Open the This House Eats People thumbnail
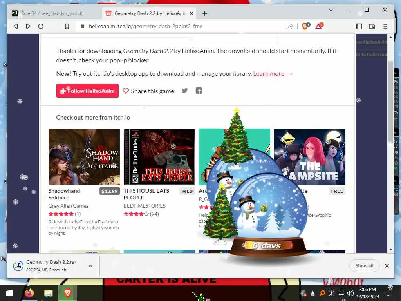401x301 pixels. coord(159,157)
